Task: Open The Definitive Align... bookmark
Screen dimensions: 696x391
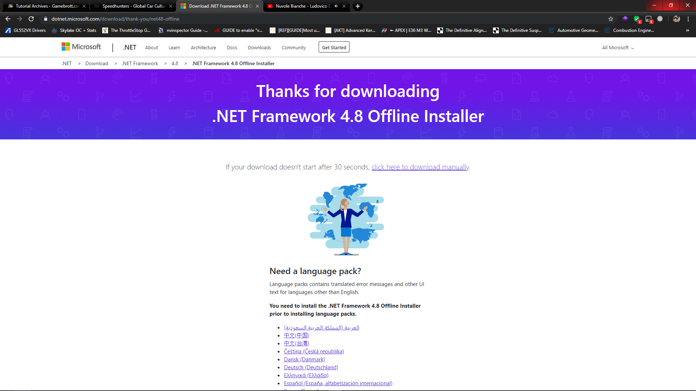Action: coord(462,30)
